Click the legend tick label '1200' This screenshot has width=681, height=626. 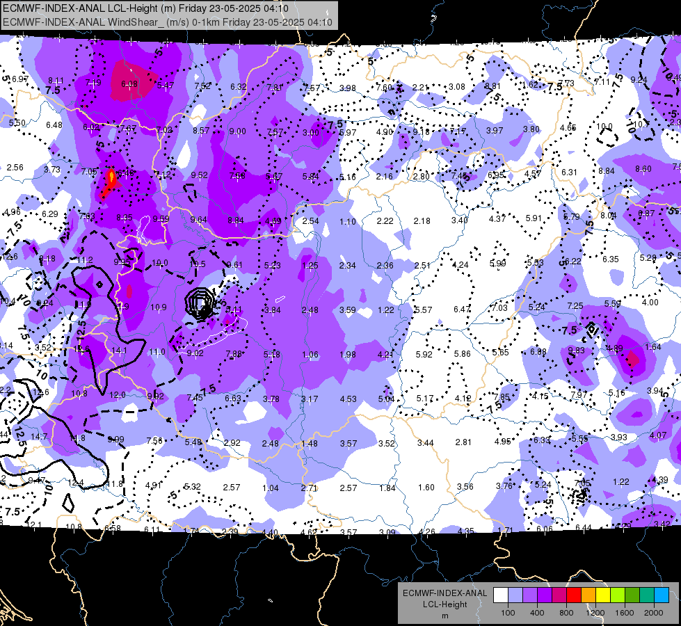pos(595,613)
